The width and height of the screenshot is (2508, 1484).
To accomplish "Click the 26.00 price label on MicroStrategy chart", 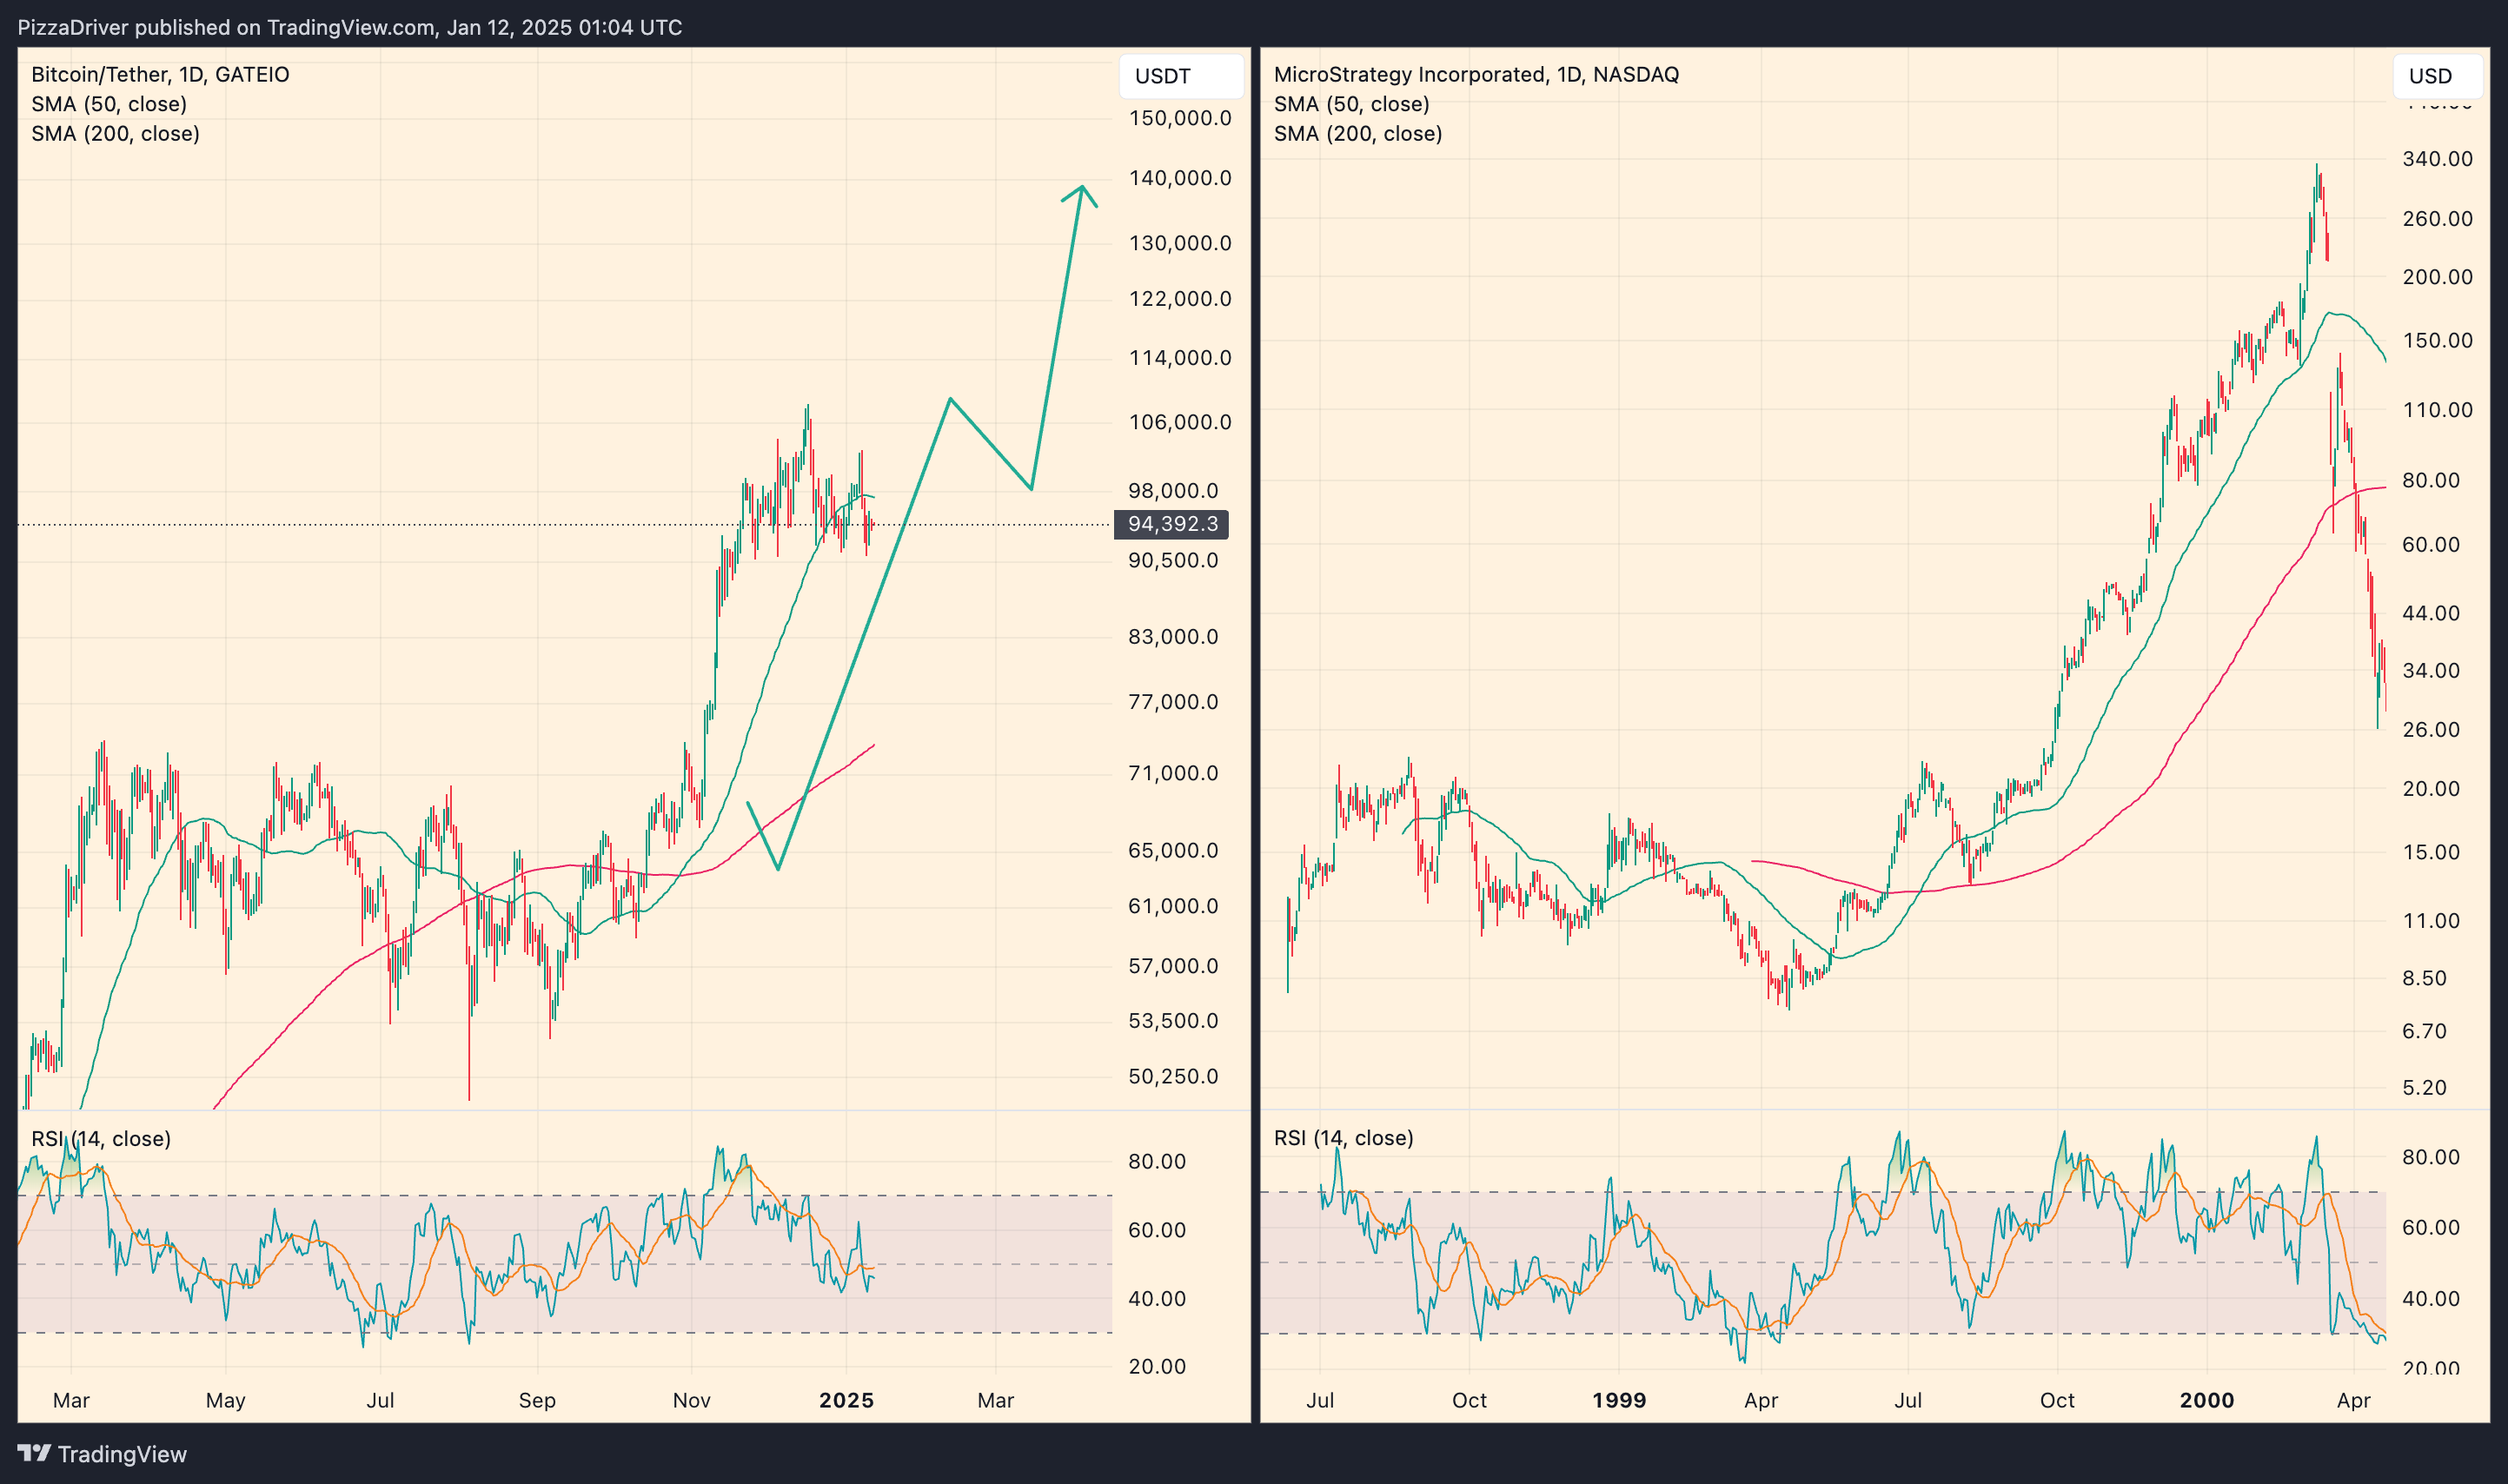I will [x=2431, y=730].
